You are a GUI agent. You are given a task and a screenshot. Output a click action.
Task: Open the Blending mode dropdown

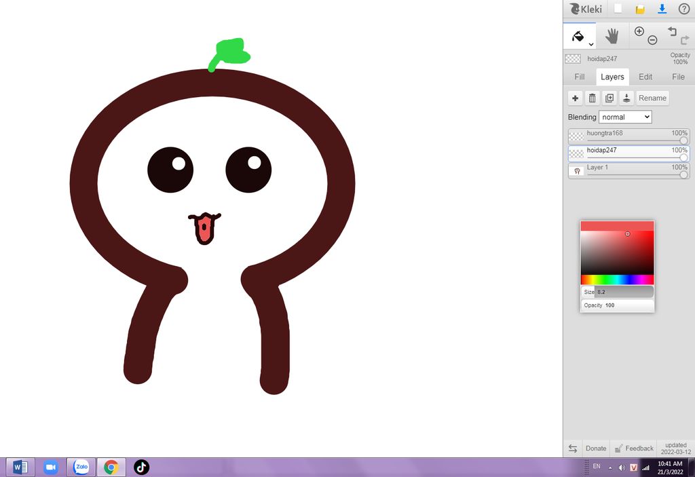click(x=625, y=117)
